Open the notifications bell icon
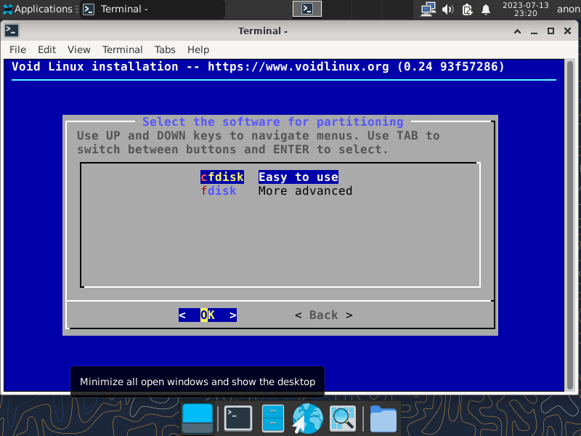 [486, 9]
